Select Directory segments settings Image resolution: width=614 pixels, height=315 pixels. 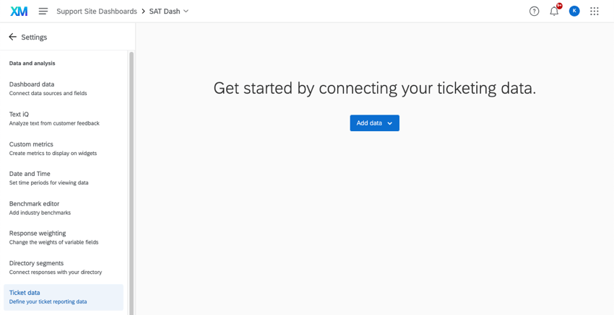(x=55, y=267)
